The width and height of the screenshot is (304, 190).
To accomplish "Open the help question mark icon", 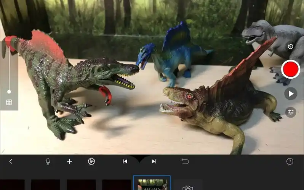I will click(x=290, y=161).
